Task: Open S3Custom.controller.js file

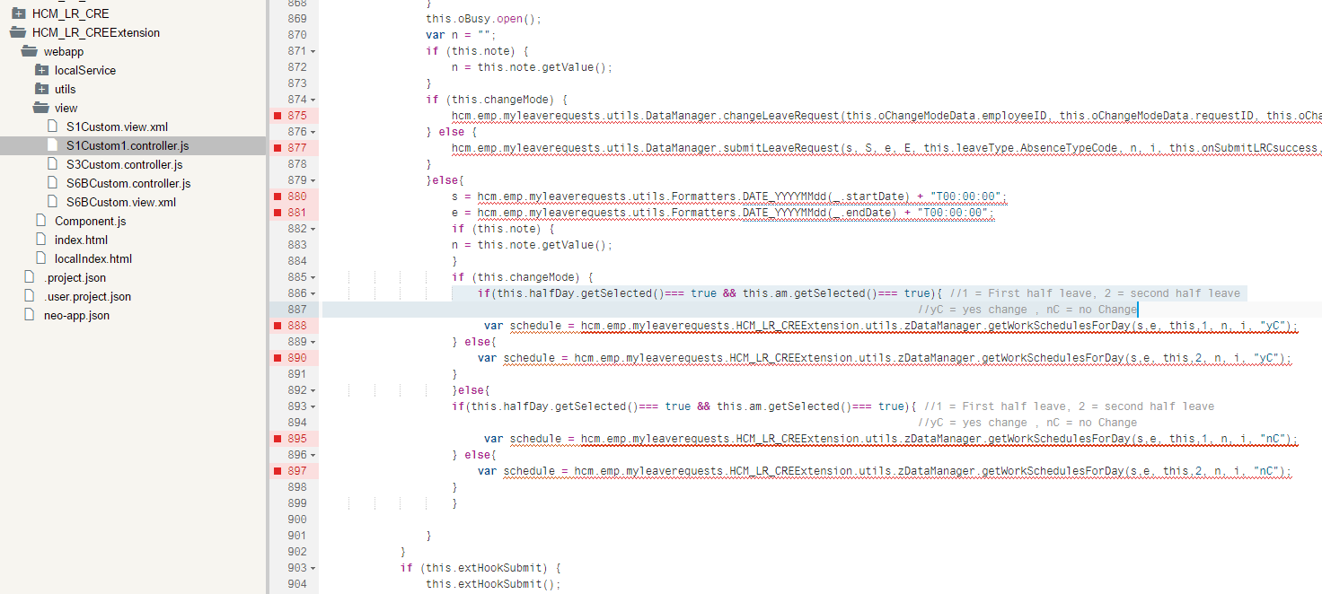Action: [124, 164]
